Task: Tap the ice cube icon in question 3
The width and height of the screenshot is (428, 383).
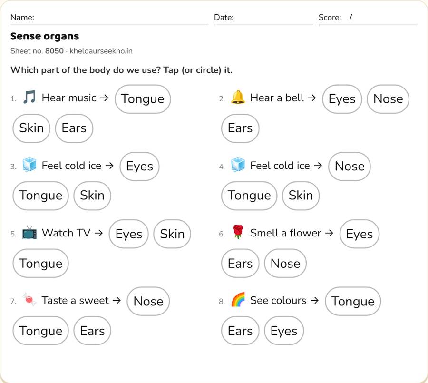Action: (x=29, y=165)
